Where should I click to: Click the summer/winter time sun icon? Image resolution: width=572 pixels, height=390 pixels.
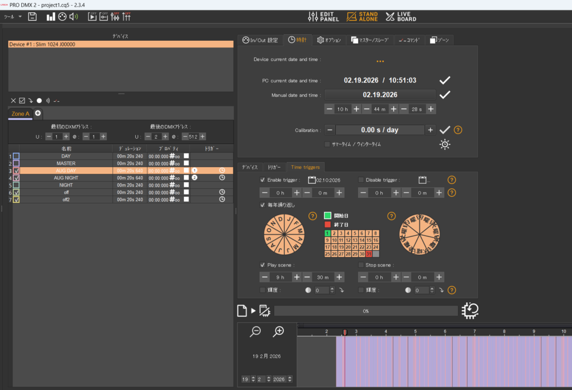tap(445, 145)
